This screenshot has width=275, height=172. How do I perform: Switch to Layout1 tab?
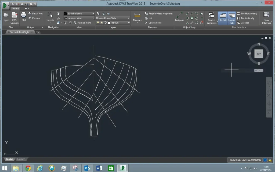tap(21, 159)
